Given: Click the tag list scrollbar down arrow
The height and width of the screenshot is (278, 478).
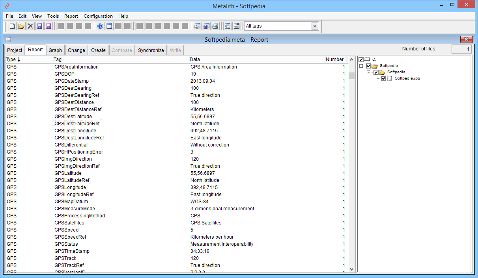Looking at the screenshot, I should [351, 269].
